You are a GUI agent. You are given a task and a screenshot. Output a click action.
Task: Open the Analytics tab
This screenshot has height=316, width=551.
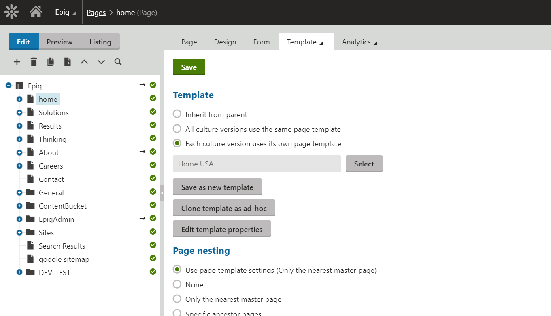pyautogui.click(x=359, y=42)
